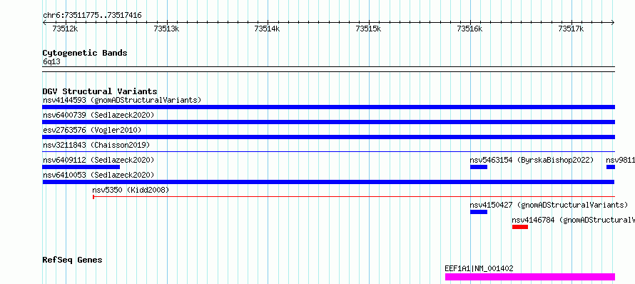635x284 pixels.
Task: Open the nsv5463154 (ByrskaBishop2022) label
Action: 532,160
